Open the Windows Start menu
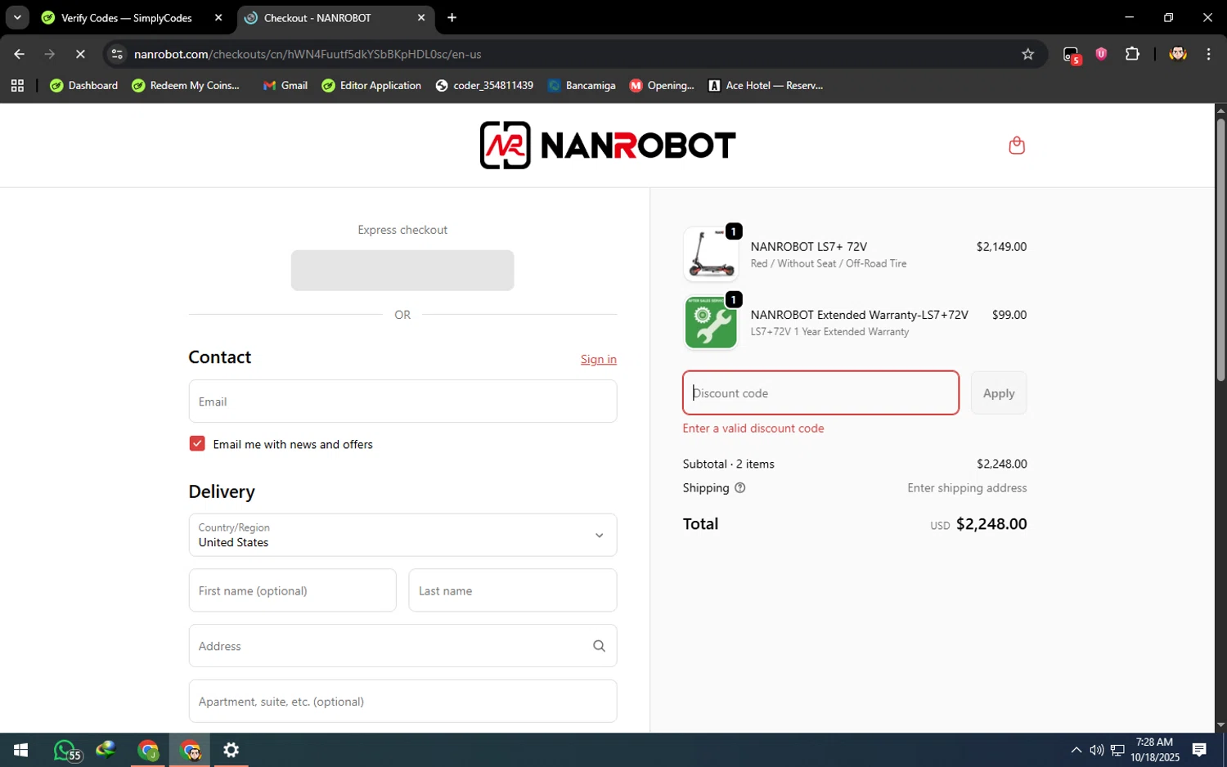This screenshot has height=767, width=1227. [21, 750]
